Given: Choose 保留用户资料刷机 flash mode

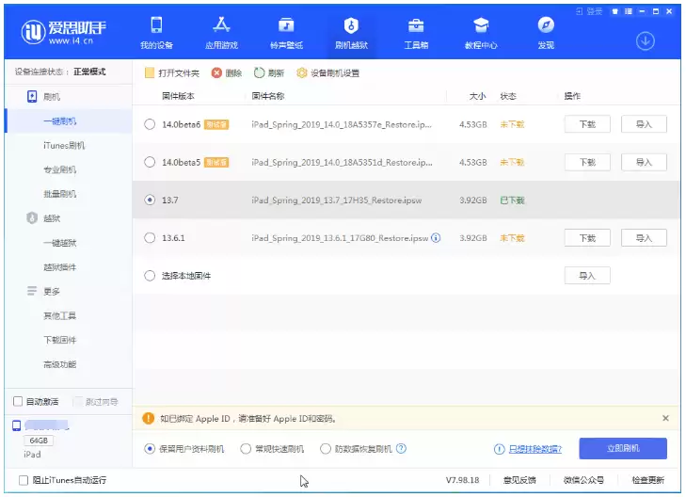Looking at the screenshot, I should pos(150,449).
